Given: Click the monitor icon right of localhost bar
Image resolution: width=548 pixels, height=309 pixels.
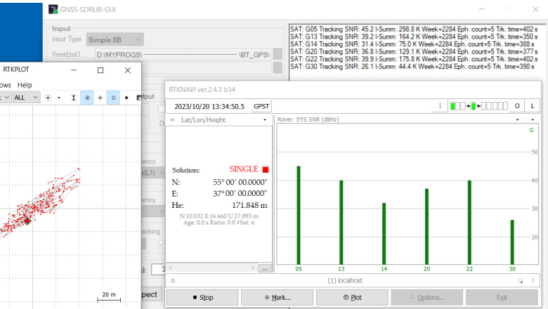Looking at the screenshot, I should pyautogui.click(x=520, y=281).
